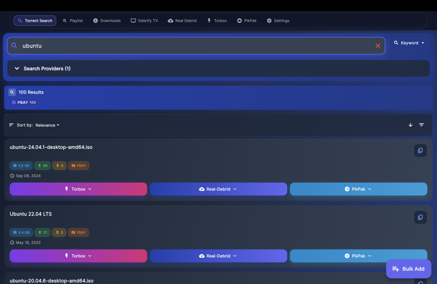
Task: Click the Bulk Add button
Action: click(408, 269)
